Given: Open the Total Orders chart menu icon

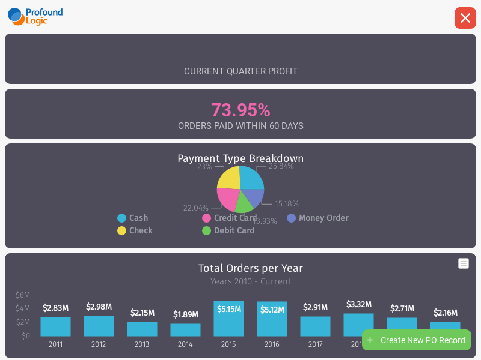Looking at the screenshot, I should [463, 263].
